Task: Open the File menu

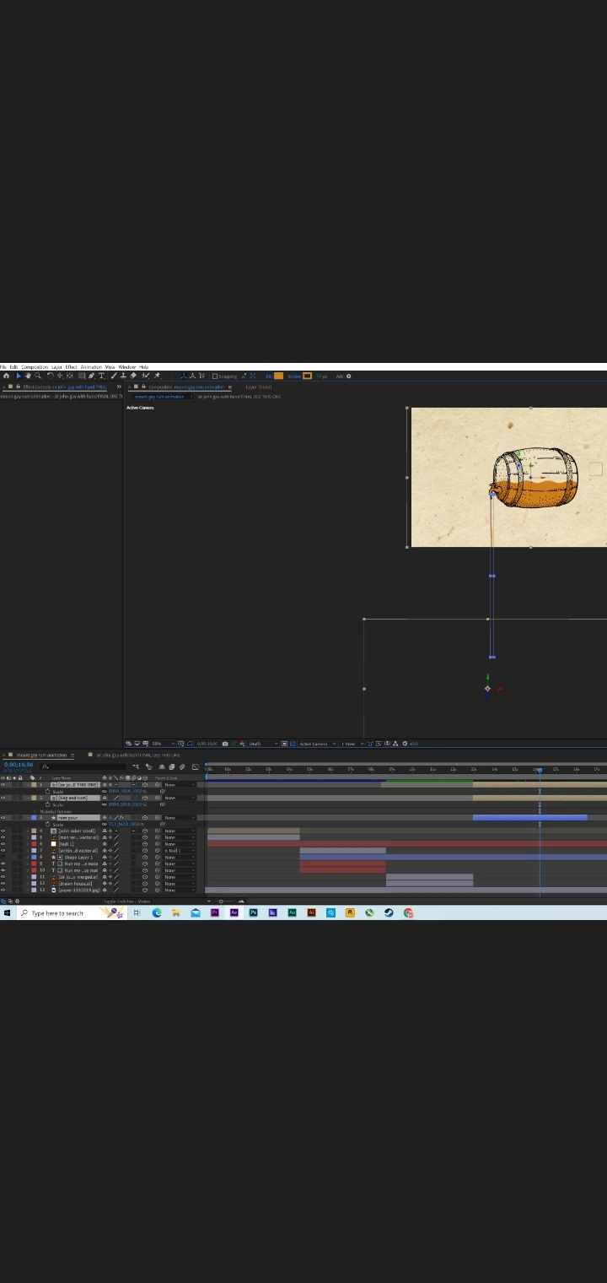Action: point(3,367)
